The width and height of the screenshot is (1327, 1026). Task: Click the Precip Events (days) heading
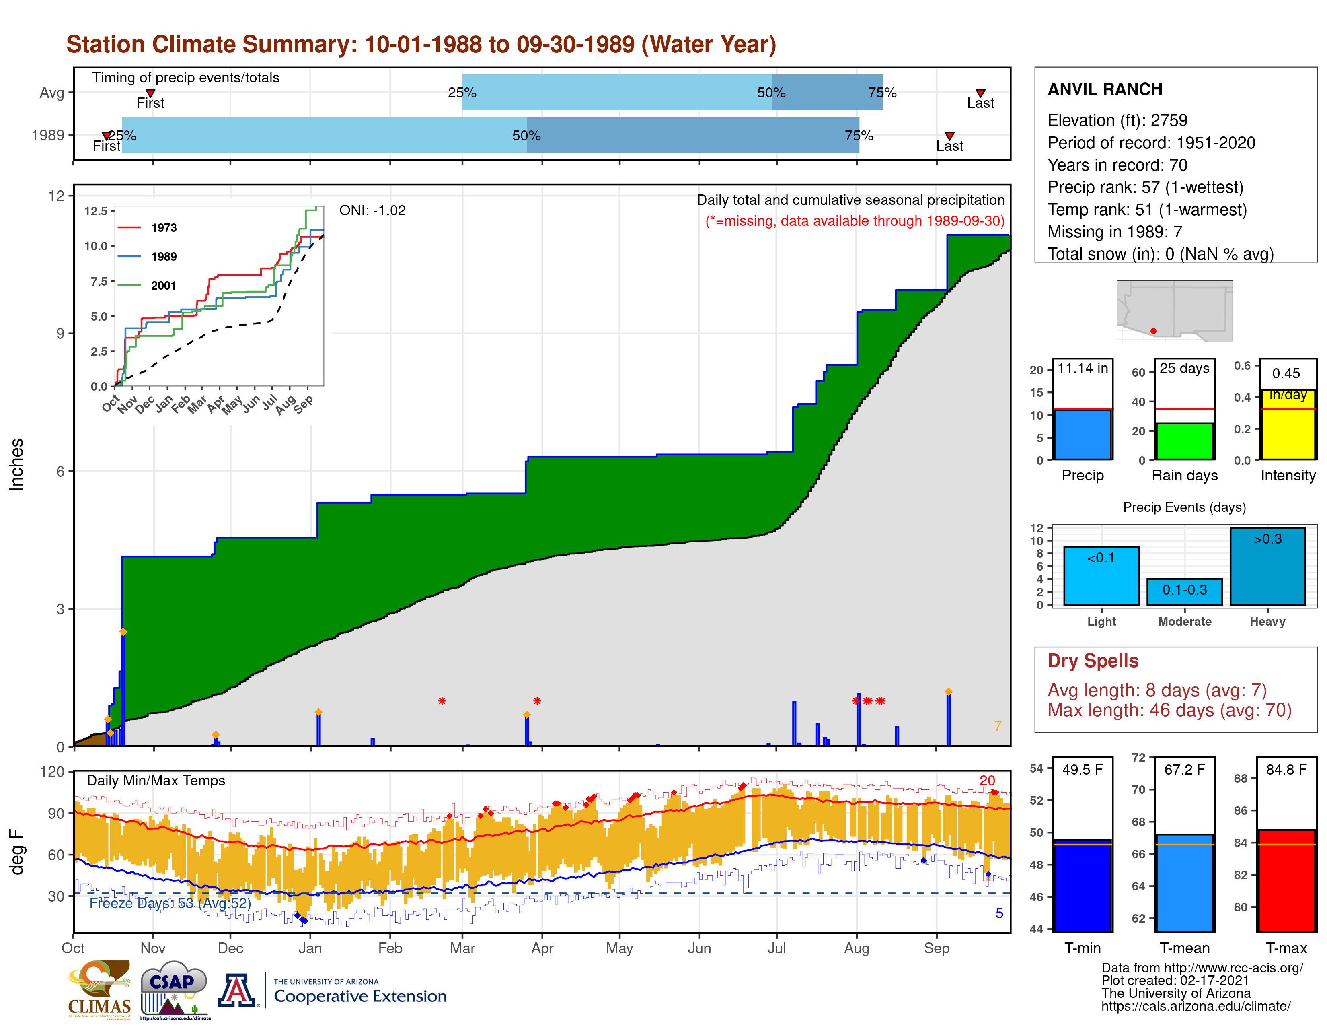(1184, 507)
